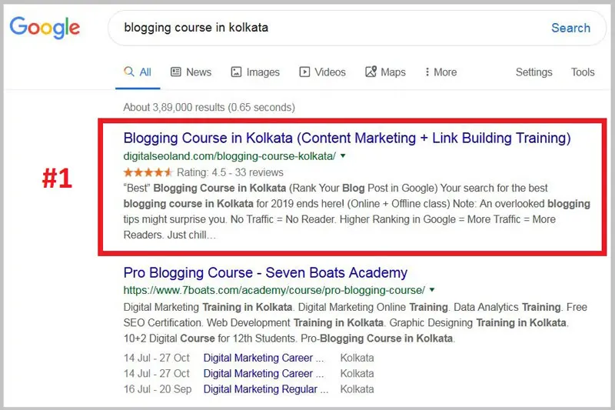Open the Tools menu
The image size is (615, 410).
coord(583,72)
